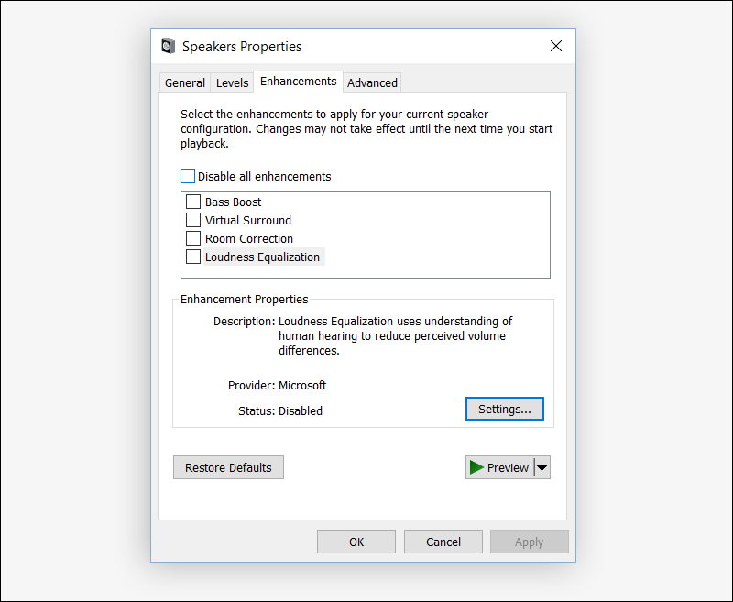Click Cancel to discard changes
The width and height of the screenshot is (733, 602).
(x=443, y=542)
